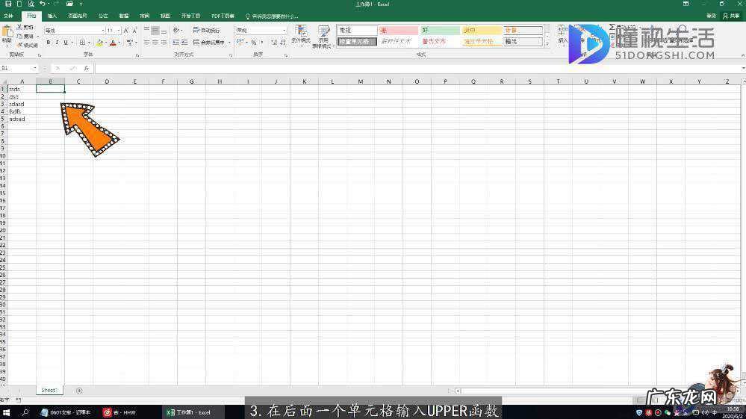Image resolution: width=746 pixels, height=419 pixels.
Task: Apply fill color to cell
Action: tap(99, 43)
